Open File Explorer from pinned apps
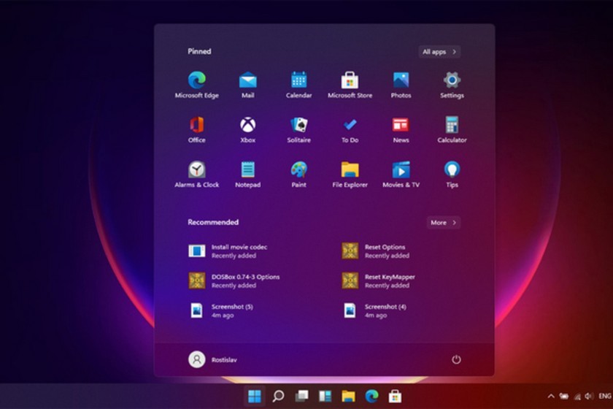Viewport: 613px width, 409px height. [x=350, y=175]
